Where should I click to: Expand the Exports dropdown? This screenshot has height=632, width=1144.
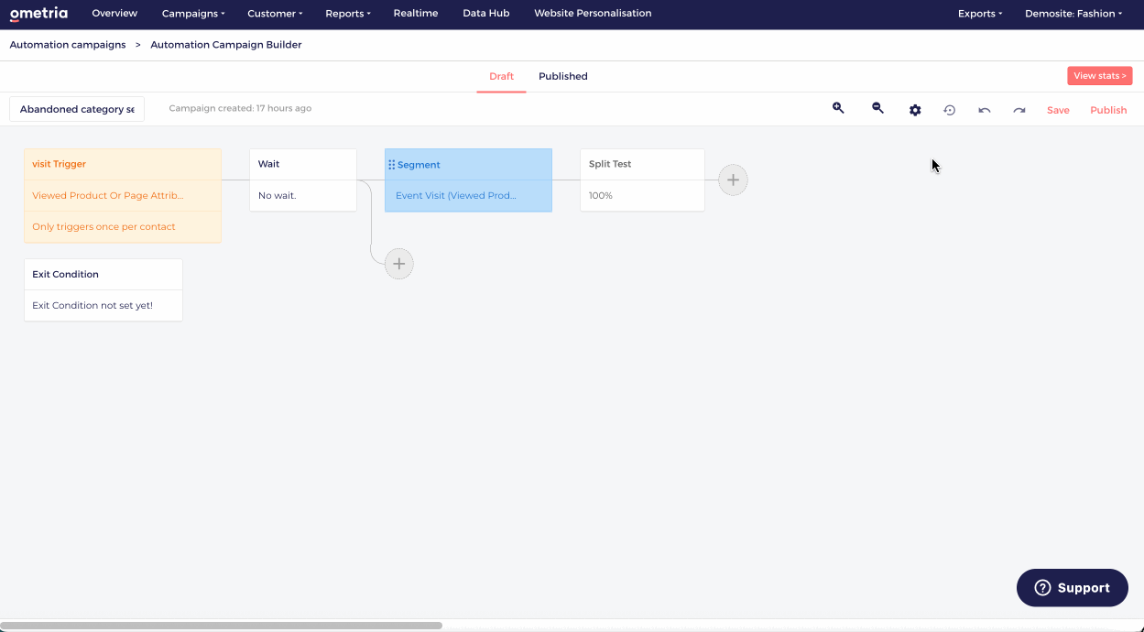point(980,14)
